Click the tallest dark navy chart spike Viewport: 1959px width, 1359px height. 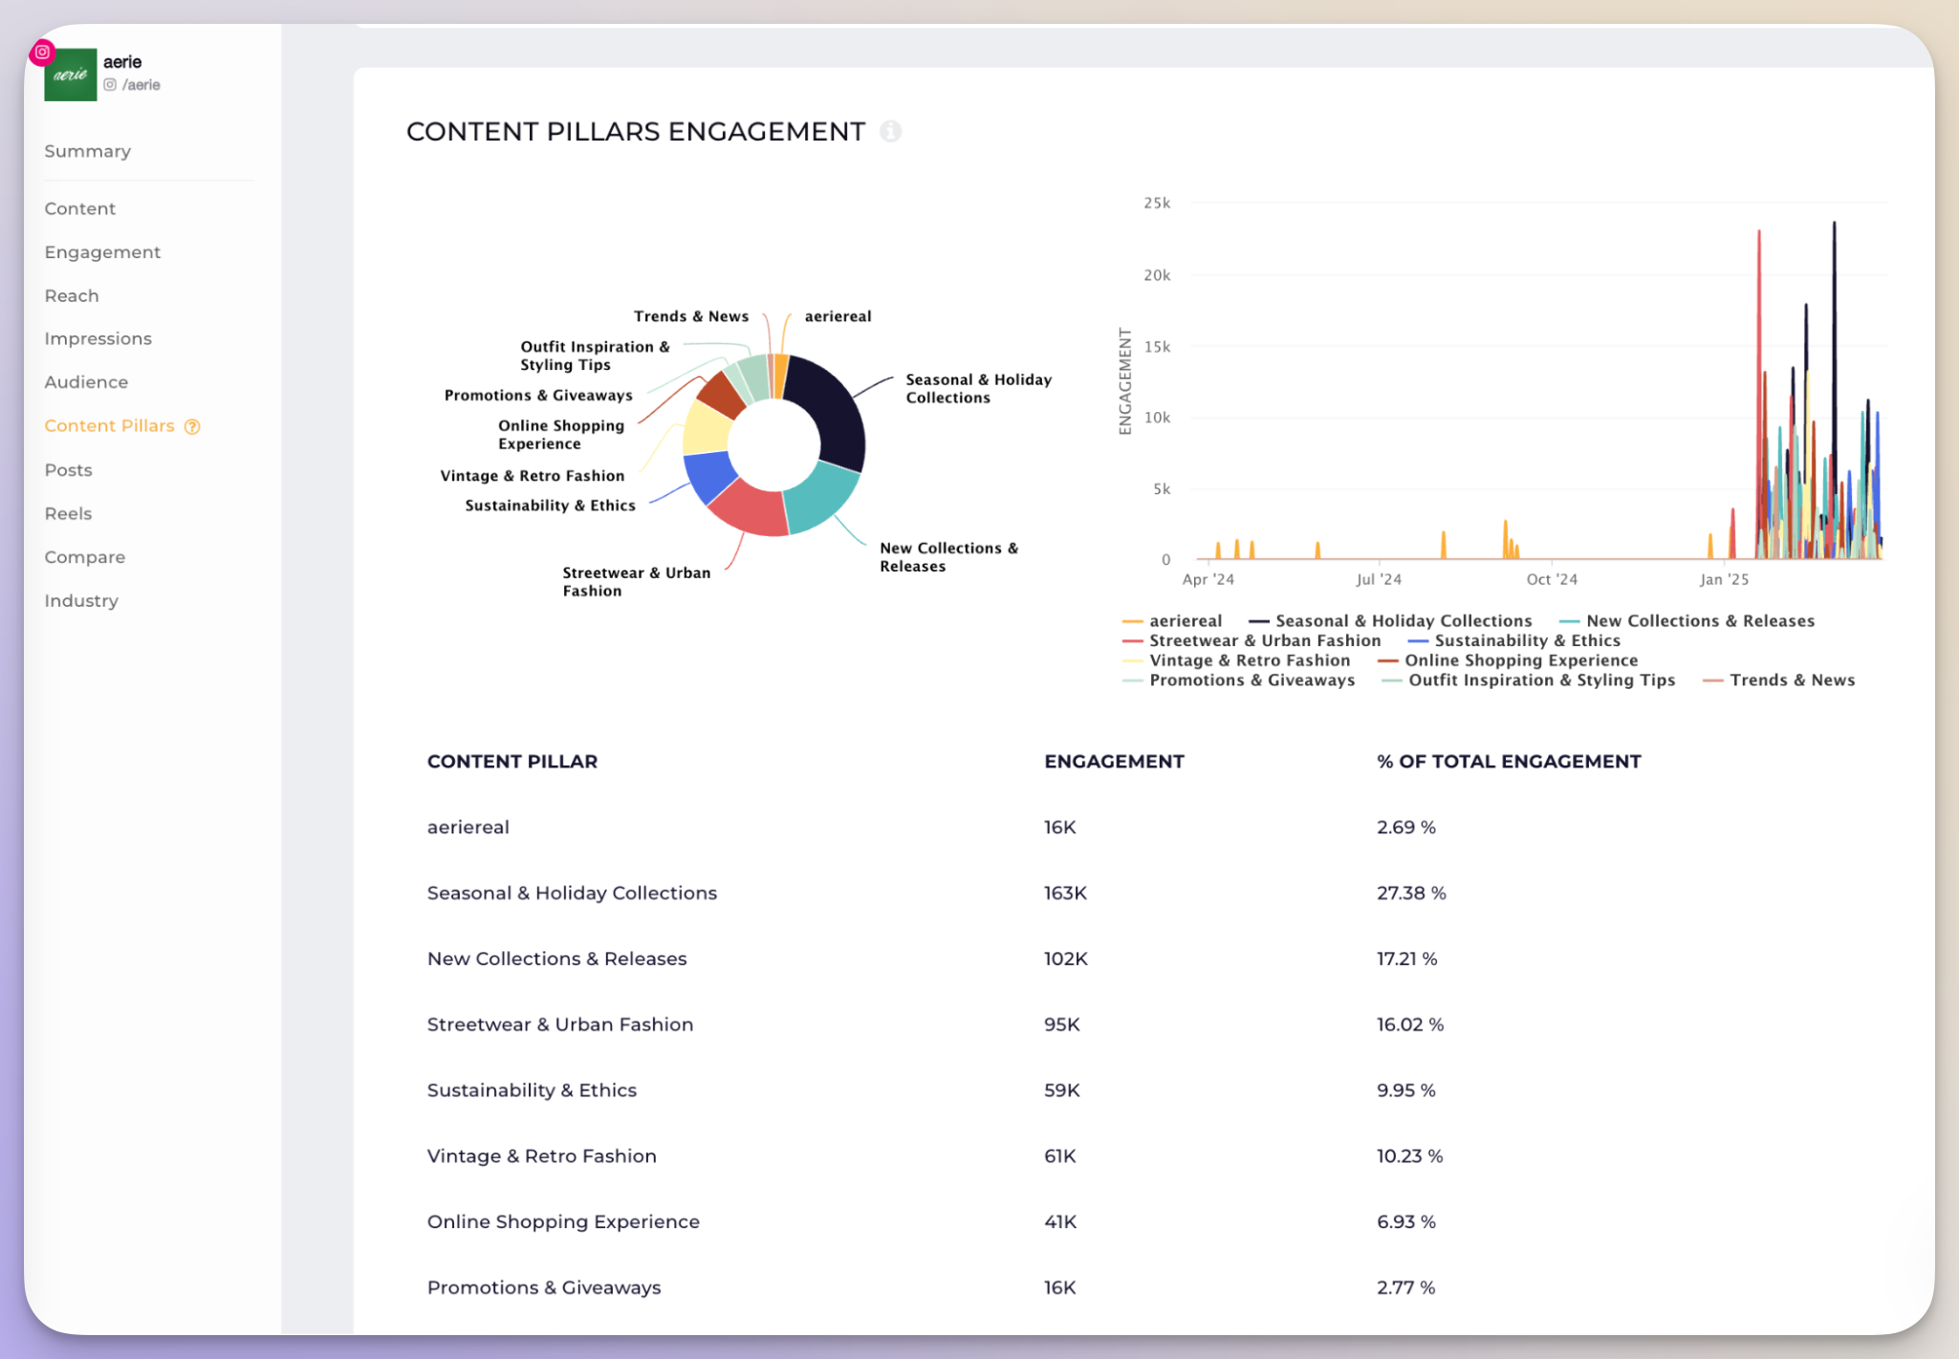(1834, 382)
